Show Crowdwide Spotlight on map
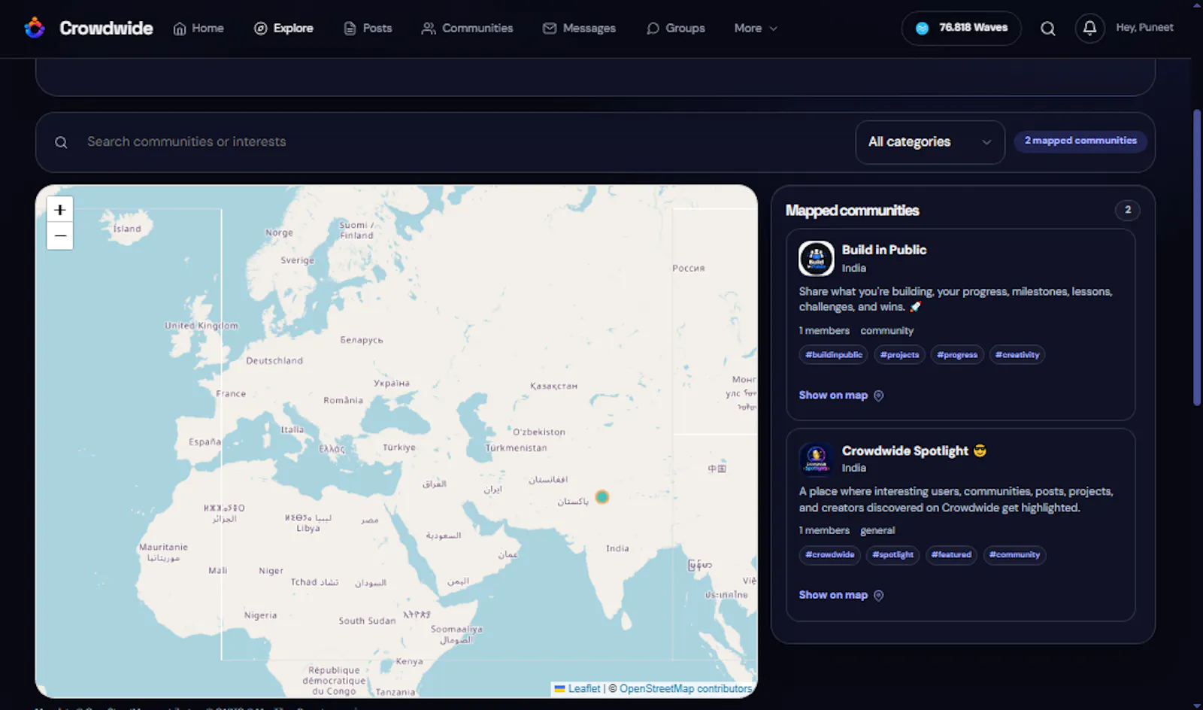1203x710 pixels. [x=841, y=595]
